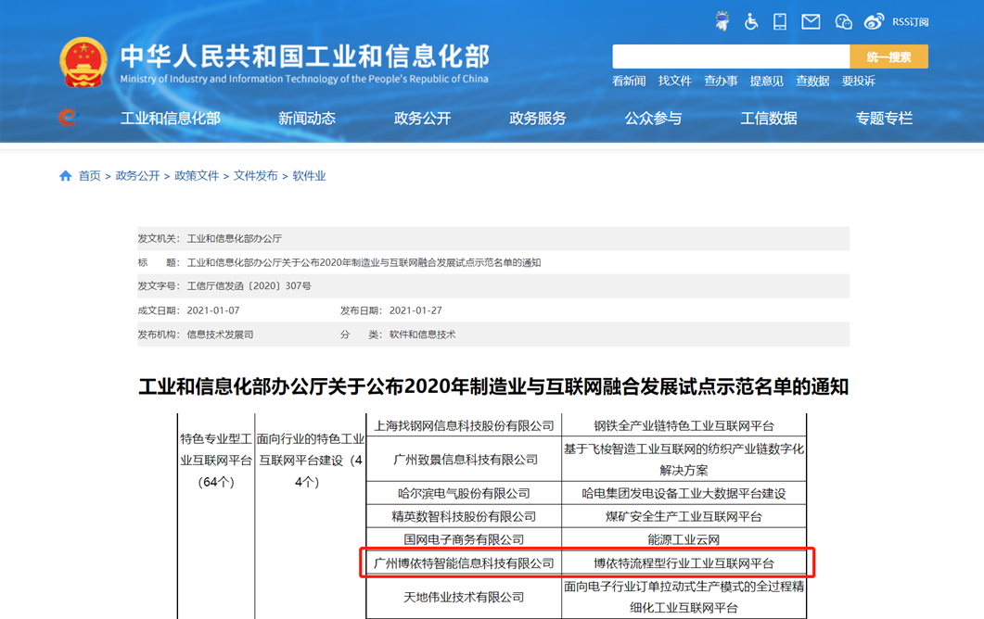Image resolution: width=984 pixels, height=619 pixels.
Task: Open the 看新闻 quick link
Action: tap(629, 81)
